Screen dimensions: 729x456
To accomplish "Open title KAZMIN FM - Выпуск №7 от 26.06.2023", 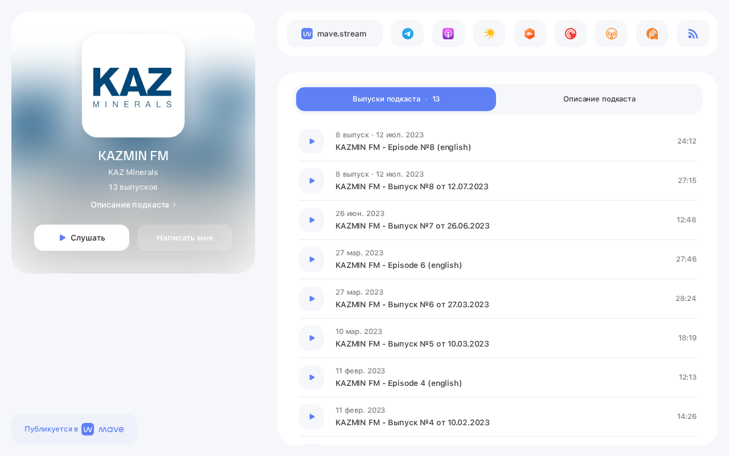I will [x=412, y=226].
